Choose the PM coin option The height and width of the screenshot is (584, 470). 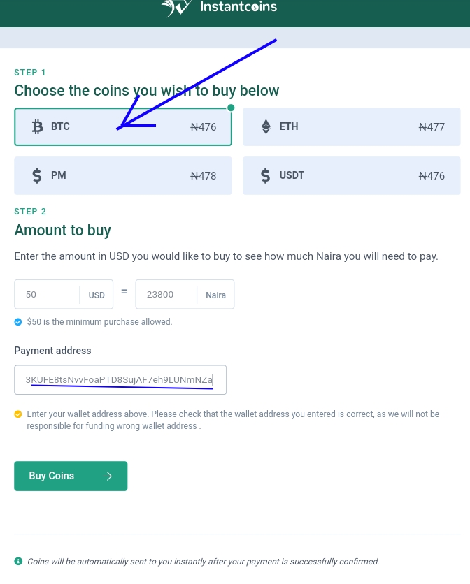tap(122, 175)
